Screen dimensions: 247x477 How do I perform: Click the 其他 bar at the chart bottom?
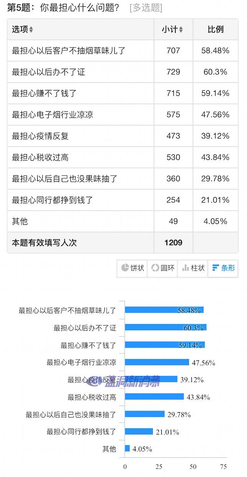[x=127, y=448]
